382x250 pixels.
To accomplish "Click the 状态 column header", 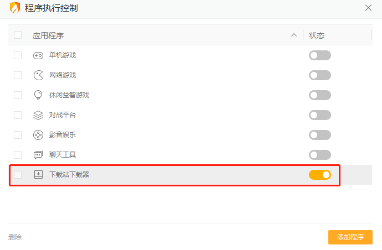I will [317, 35].
